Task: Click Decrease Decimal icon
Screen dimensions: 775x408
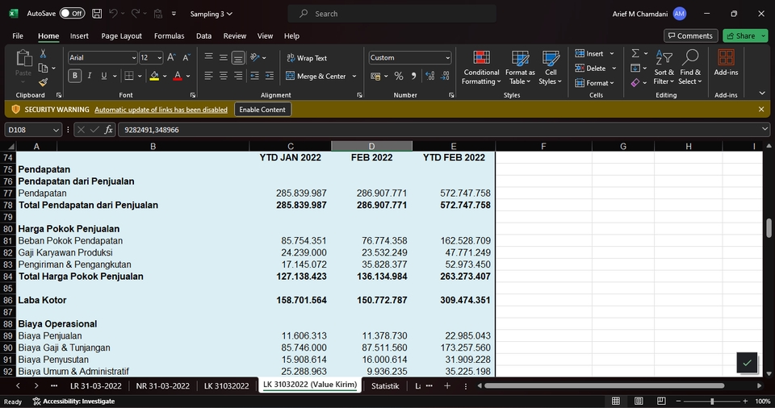Action: click(445, 76)
